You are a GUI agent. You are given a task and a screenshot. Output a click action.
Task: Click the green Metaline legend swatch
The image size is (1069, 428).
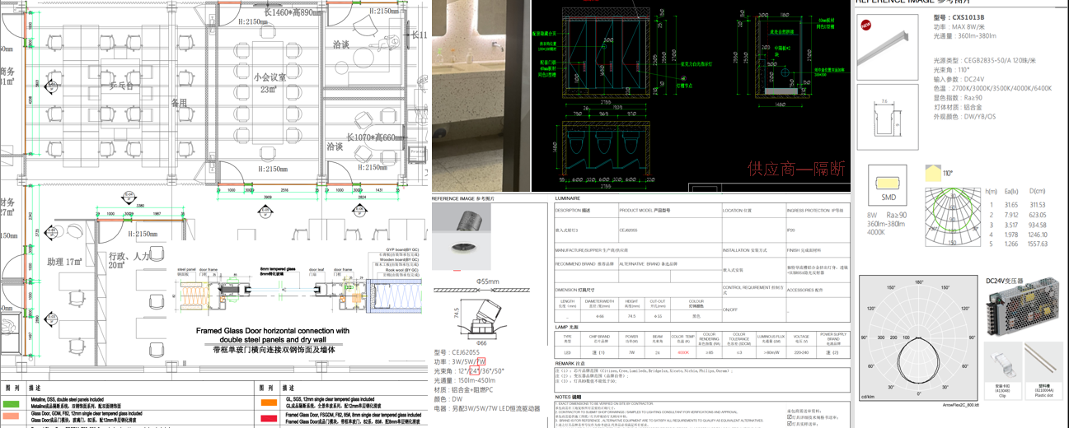pos(12,403)
